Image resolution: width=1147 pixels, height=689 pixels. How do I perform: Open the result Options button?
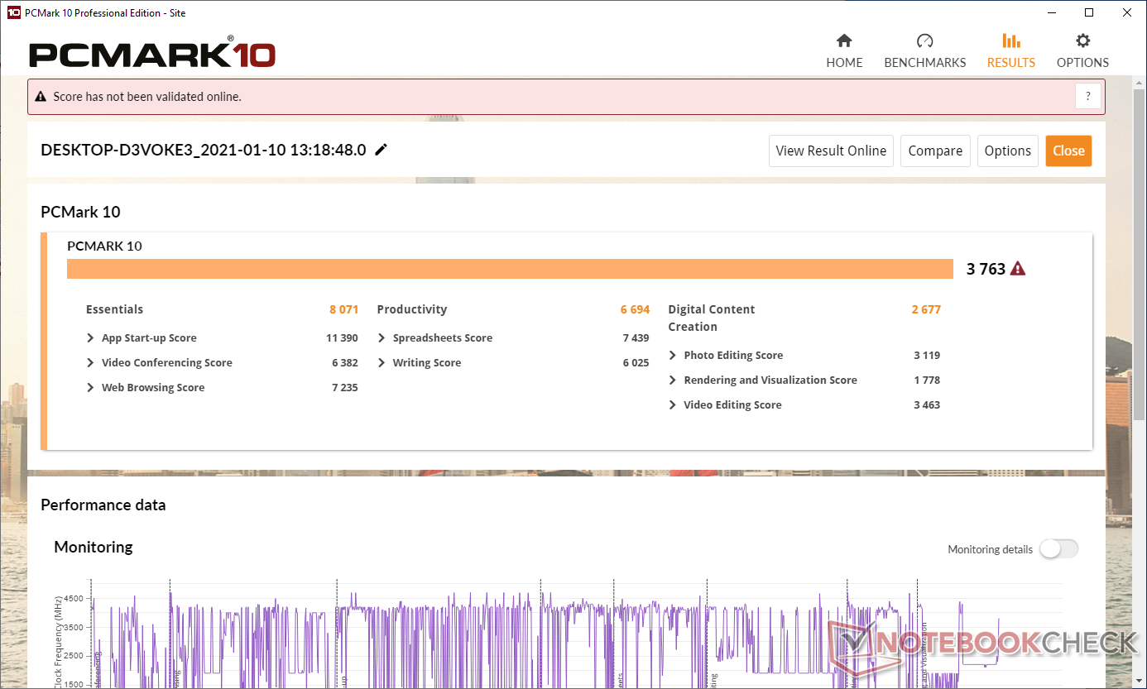tap(1008, 151)
